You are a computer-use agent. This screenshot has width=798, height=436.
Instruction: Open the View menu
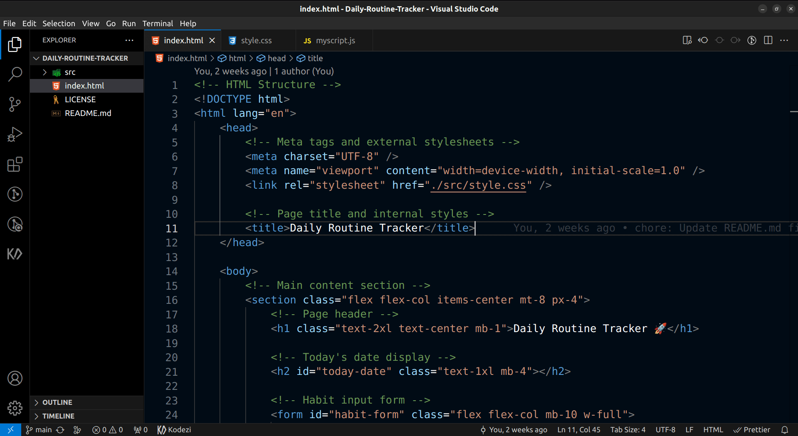(x=91, y=23)
